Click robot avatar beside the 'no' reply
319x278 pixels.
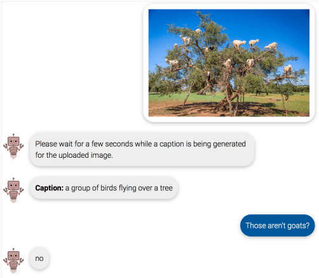point(13,261)
